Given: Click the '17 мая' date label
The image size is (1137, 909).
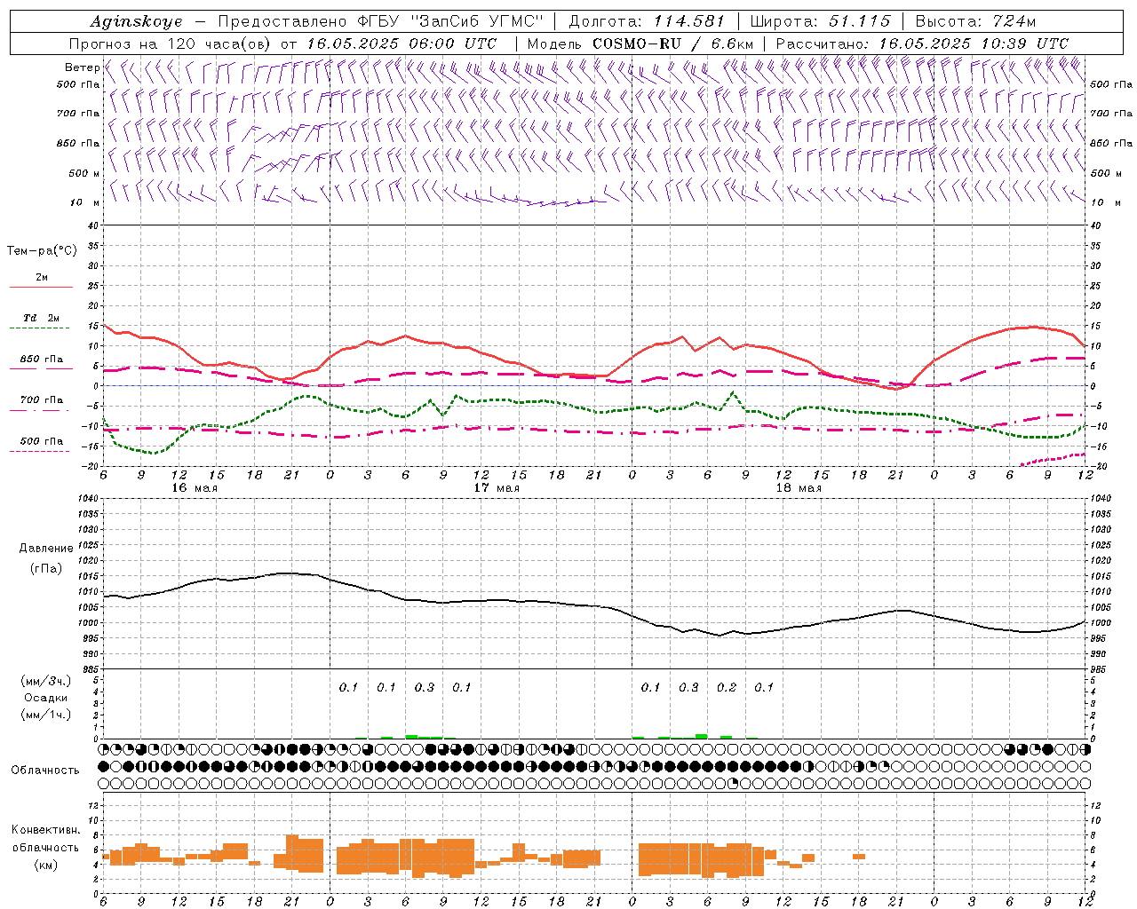Looking at the screenshot, I should coord(497,487).
